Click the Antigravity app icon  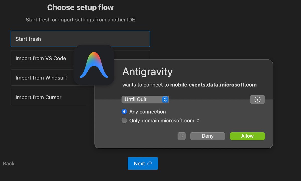pos(94,65)
